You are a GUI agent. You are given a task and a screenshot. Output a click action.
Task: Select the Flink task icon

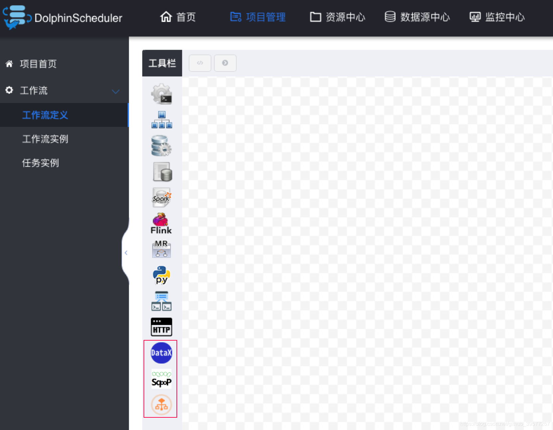pyautogui.click(x=161, y=223)
